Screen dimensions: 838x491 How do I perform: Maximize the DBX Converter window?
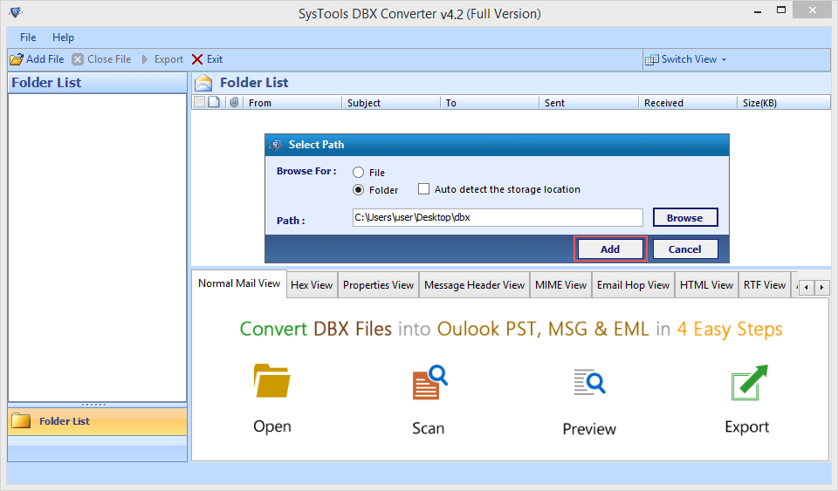pos(781,10)
